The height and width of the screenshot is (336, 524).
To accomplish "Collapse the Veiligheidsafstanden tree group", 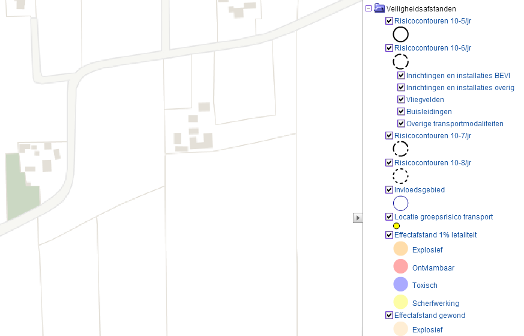I will click(x=368, y=9).
